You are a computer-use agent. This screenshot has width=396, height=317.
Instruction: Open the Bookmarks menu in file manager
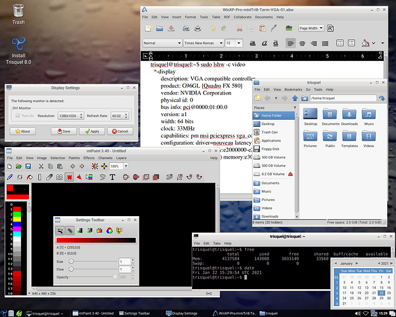tap(293, 89)
